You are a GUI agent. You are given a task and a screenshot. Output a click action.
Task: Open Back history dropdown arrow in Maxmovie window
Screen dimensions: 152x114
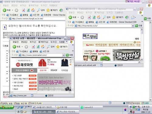coord(78,17)
